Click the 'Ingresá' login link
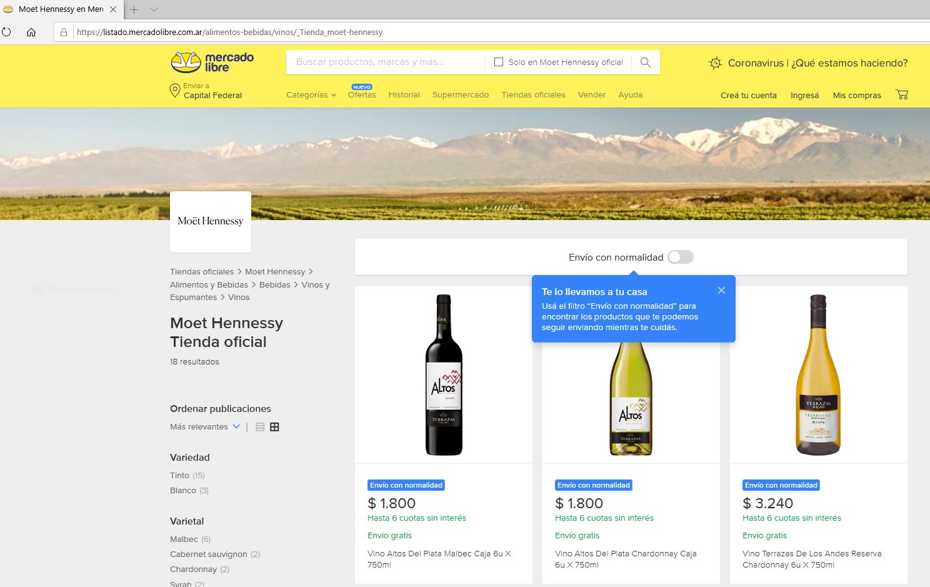The height and width of the screenshot is (587, 930). click(804, 96)
